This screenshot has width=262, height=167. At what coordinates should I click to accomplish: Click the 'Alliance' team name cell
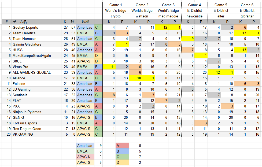[36, 78]
